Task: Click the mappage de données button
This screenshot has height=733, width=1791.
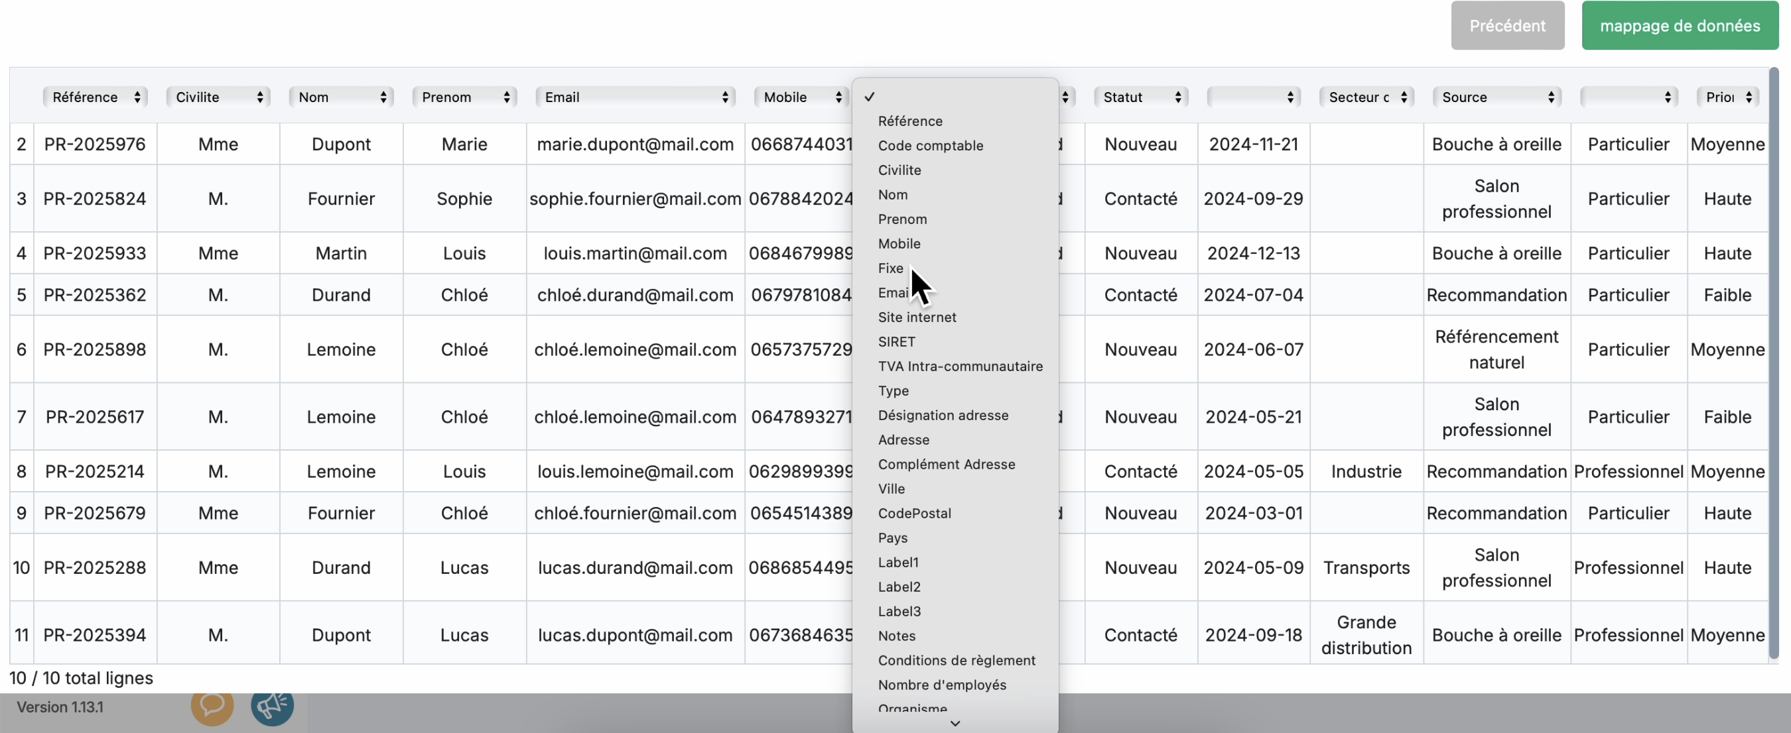Action: (1679, 26)
